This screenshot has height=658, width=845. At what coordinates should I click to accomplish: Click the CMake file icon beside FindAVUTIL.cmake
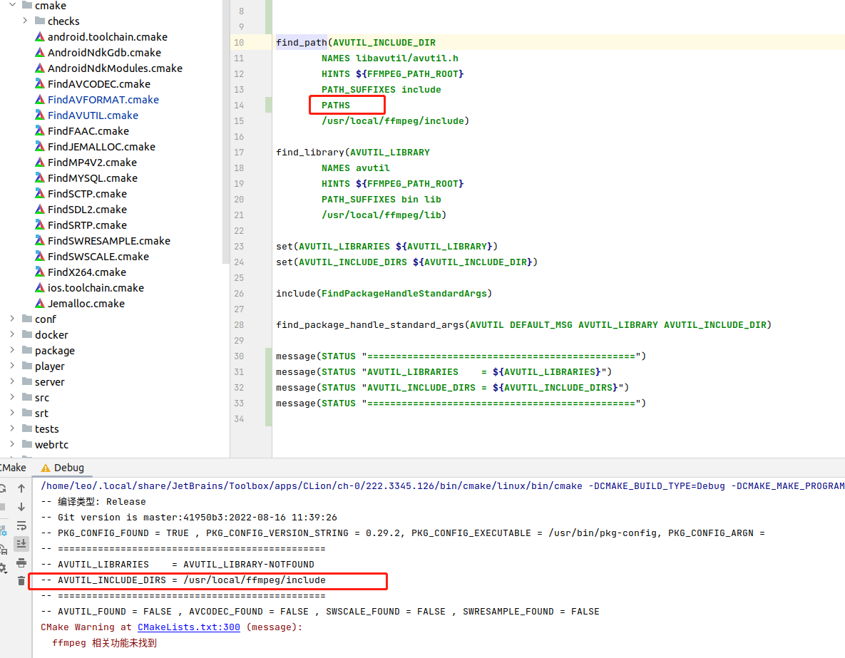[39, 115]
